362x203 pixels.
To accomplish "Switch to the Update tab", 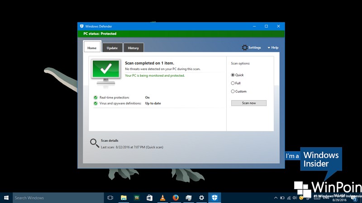I will [x=112, y=48].
